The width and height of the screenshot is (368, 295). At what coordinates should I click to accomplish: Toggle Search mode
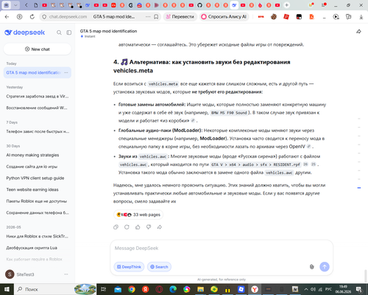click(159, 267)
